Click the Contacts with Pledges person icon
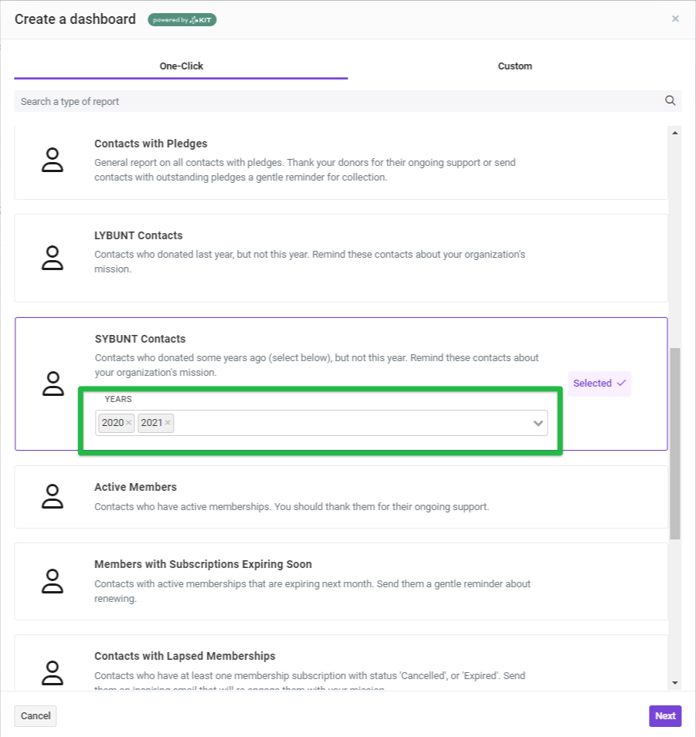This screenshot has height=737, width=696. 53,161
